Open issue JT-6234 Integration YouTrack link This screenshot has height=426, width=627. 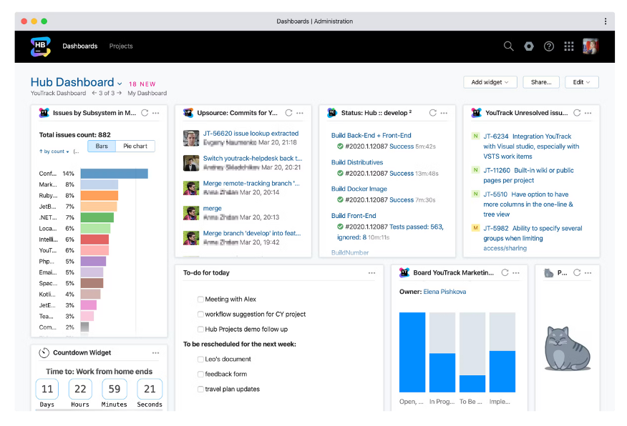(x=531, y=146)
